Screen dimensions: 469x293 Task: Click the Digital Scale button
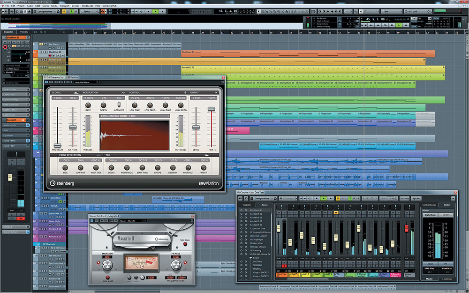pos(430,215)
